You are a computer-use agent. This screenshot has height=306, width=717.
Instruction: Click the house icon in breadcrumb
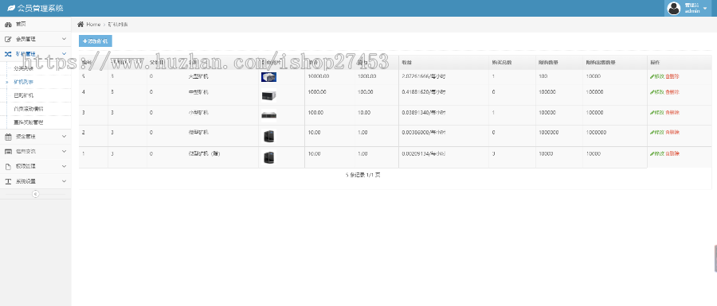[80, 24]
